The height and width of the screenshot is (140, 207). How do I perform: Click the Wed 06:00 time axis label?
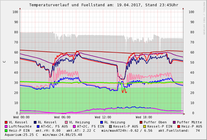(62, 117)
